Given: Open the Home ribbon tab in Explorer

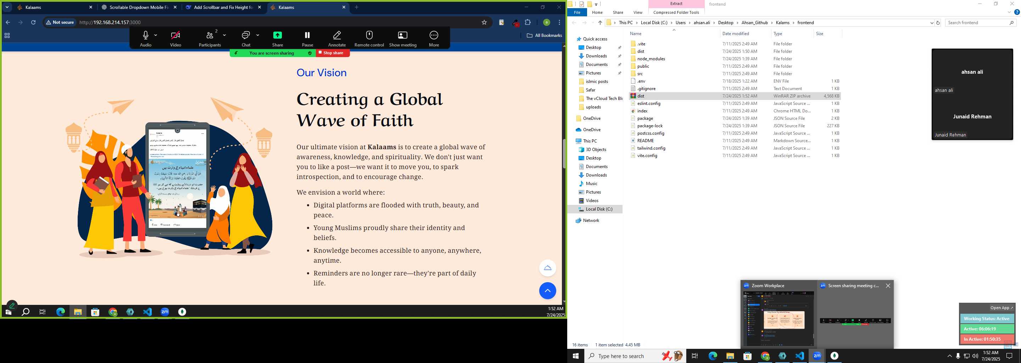Looking at the screenshot, I should (597, 12).
